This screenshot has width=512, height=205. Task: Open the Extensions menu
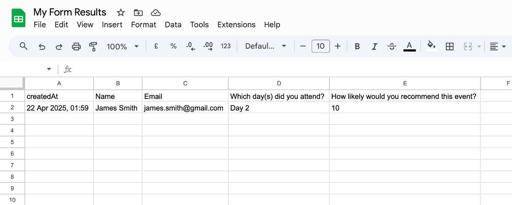pyautogui.click(x=236, y=25)
